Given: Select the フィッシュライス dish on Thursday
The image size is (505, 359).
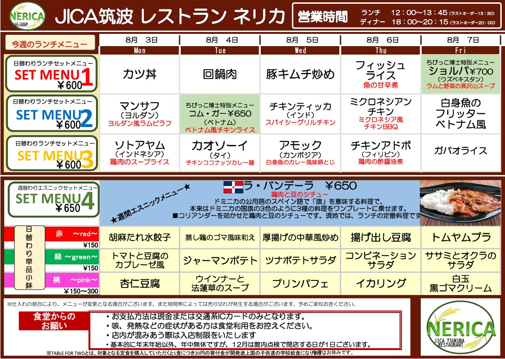Looking at the screenshot, I should tap(381, 74).
